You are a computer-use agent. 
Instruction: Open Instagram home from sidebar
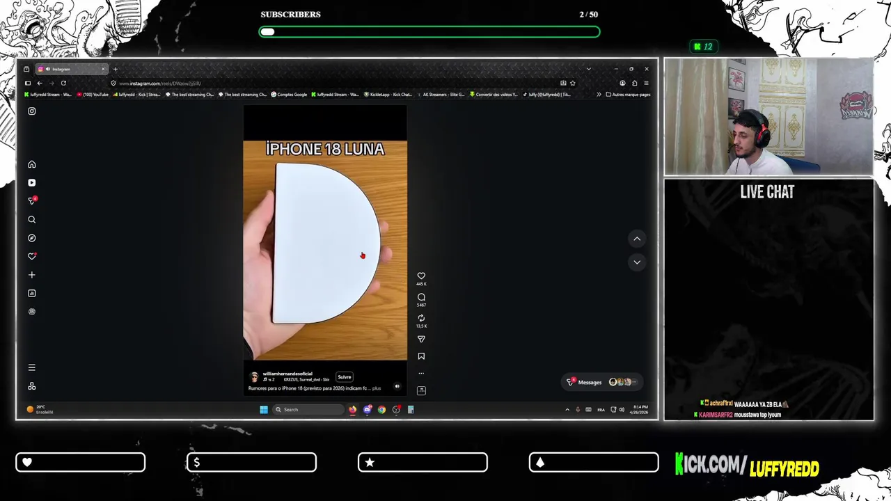[31, 164]
